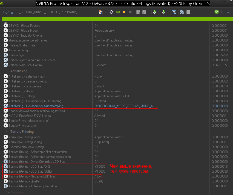233x195 pixels.
Task: Select Enable Maxwell sample interleaving (MFAA)
Action: [x=37, y=111]
